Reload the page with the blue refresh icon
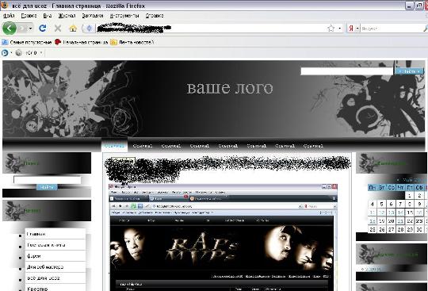The width and height of the screenshot is (428, 291). pos(42,28)
